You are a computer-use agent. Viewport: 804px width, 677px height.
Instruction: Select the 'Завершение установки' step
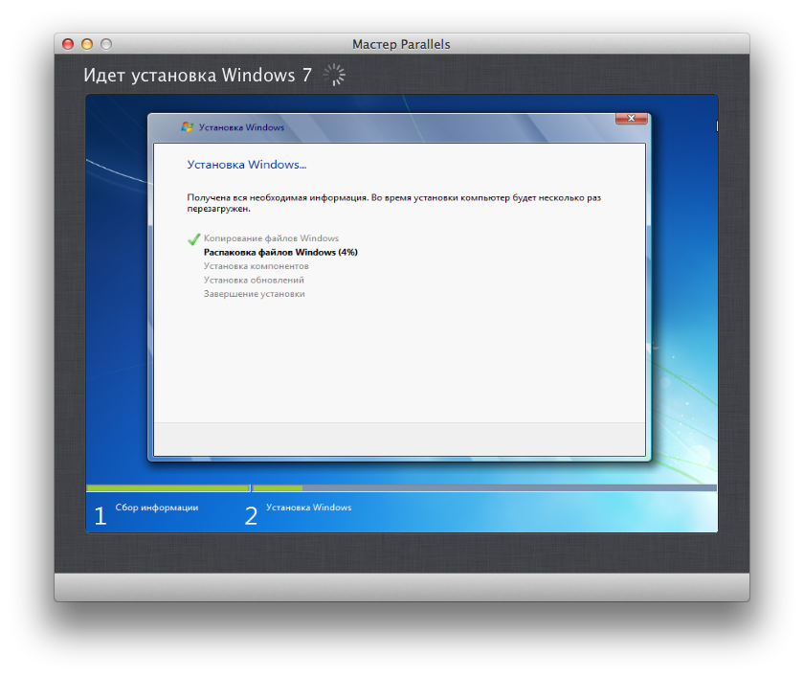pyautogui.click(x=255, y=294)
